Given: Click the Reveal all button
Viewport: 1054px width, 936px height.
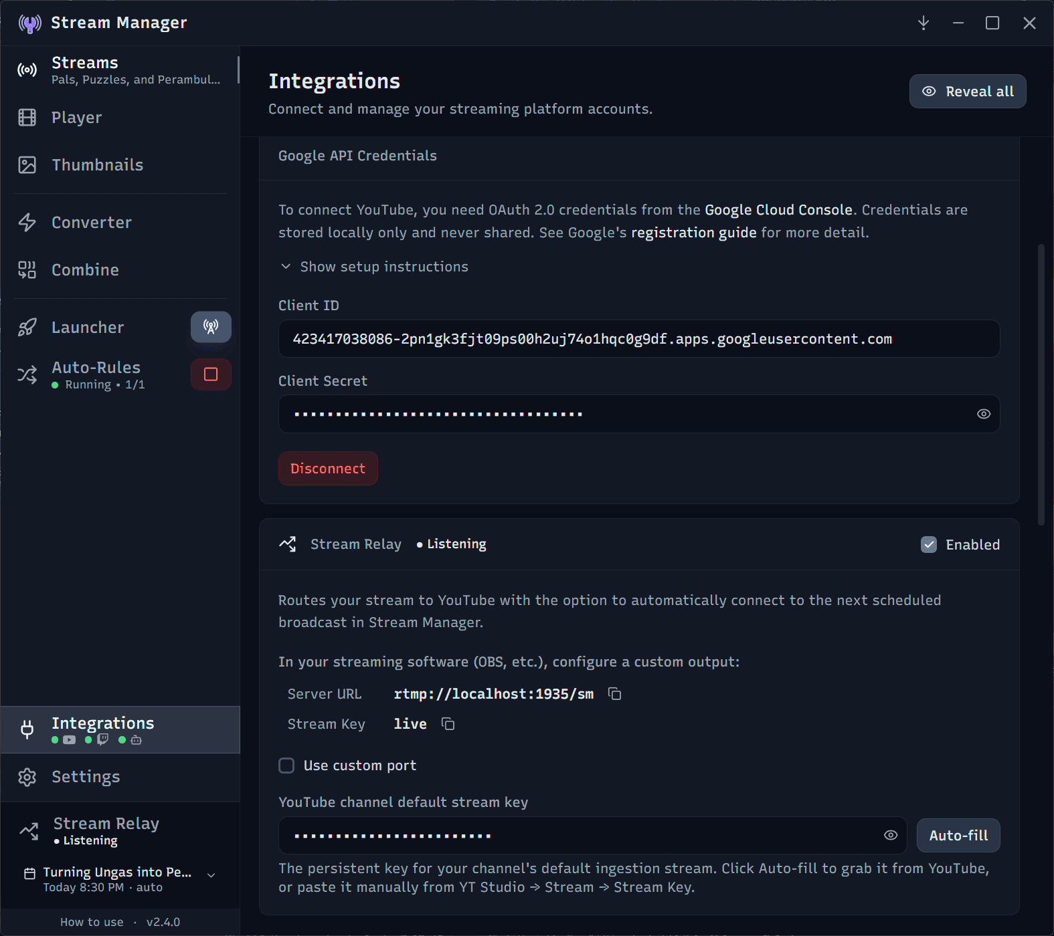Looking at the screenshot, I should point(968,92).
